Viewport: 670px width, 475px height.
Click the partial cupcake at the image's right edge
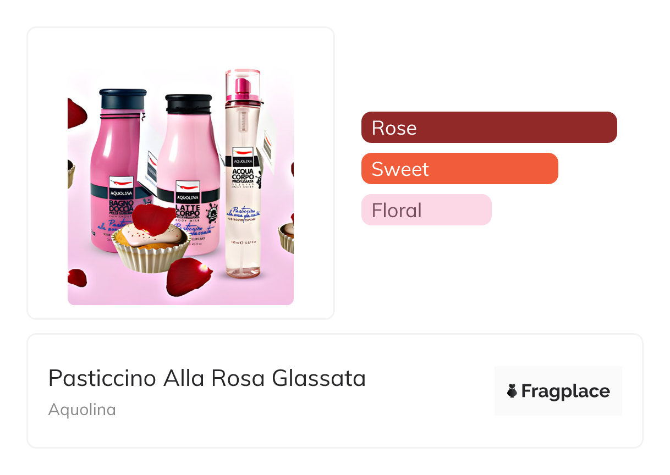(x=286, y=236)
